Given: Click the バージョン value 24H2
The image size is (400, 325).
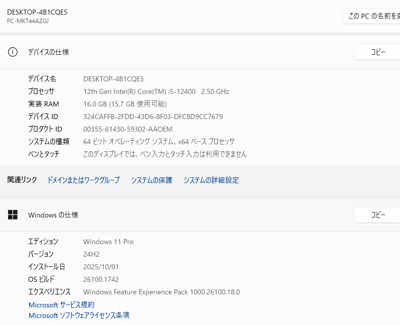Looking at the screenshot, I should pyautogui.click(x=91, y=254).
